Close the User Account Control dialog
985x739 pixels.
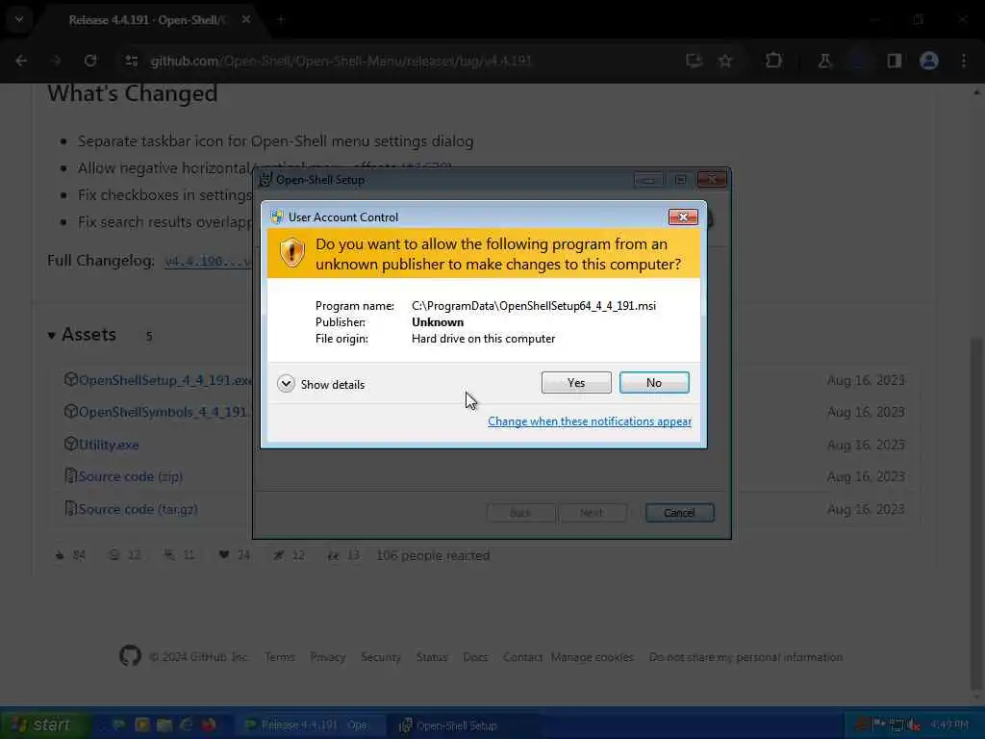[x=683, y=217]
